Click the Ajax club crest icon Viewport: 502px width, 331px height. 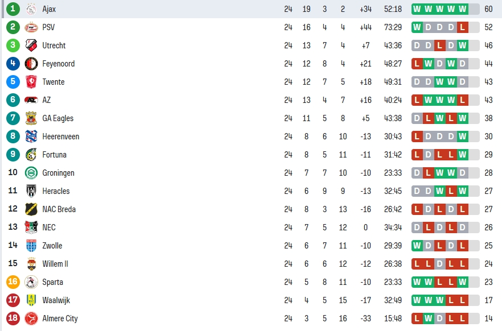(31, 9)
